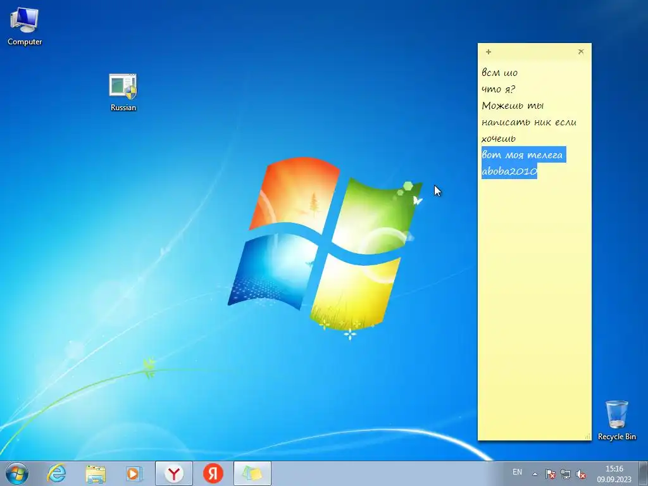Image resolution: width=648 pixels, height=486 pixels.
Task: Activate Sticky Notes taskbar button
Action: tap(252, 473)
